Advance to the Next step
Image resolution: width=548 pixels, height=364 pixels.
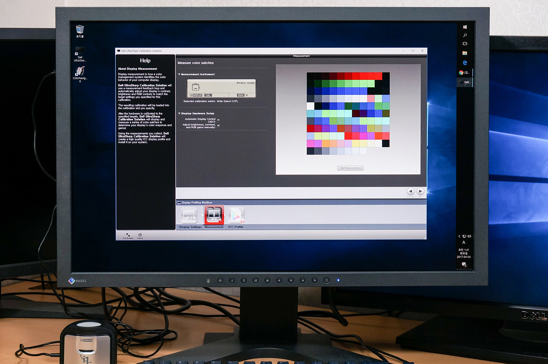click(x=421, y=191)
